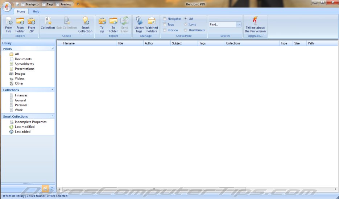Screen dimensions: 339x199
Task: Collapse the Smart Collections section
Action: coord(52,116)
